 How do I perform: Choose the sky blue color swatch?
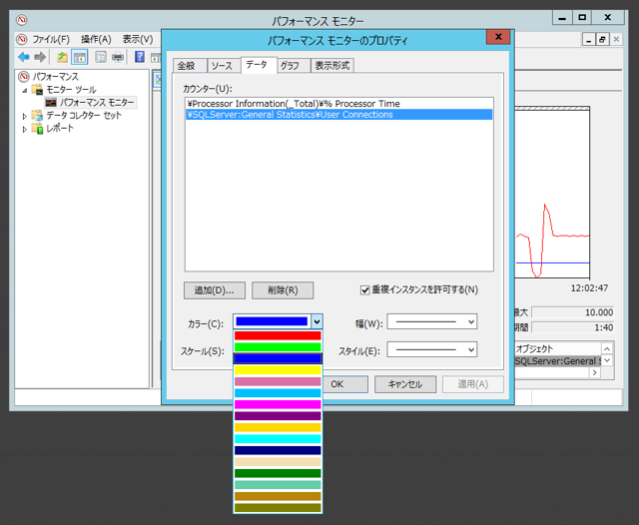coord(278,393)
